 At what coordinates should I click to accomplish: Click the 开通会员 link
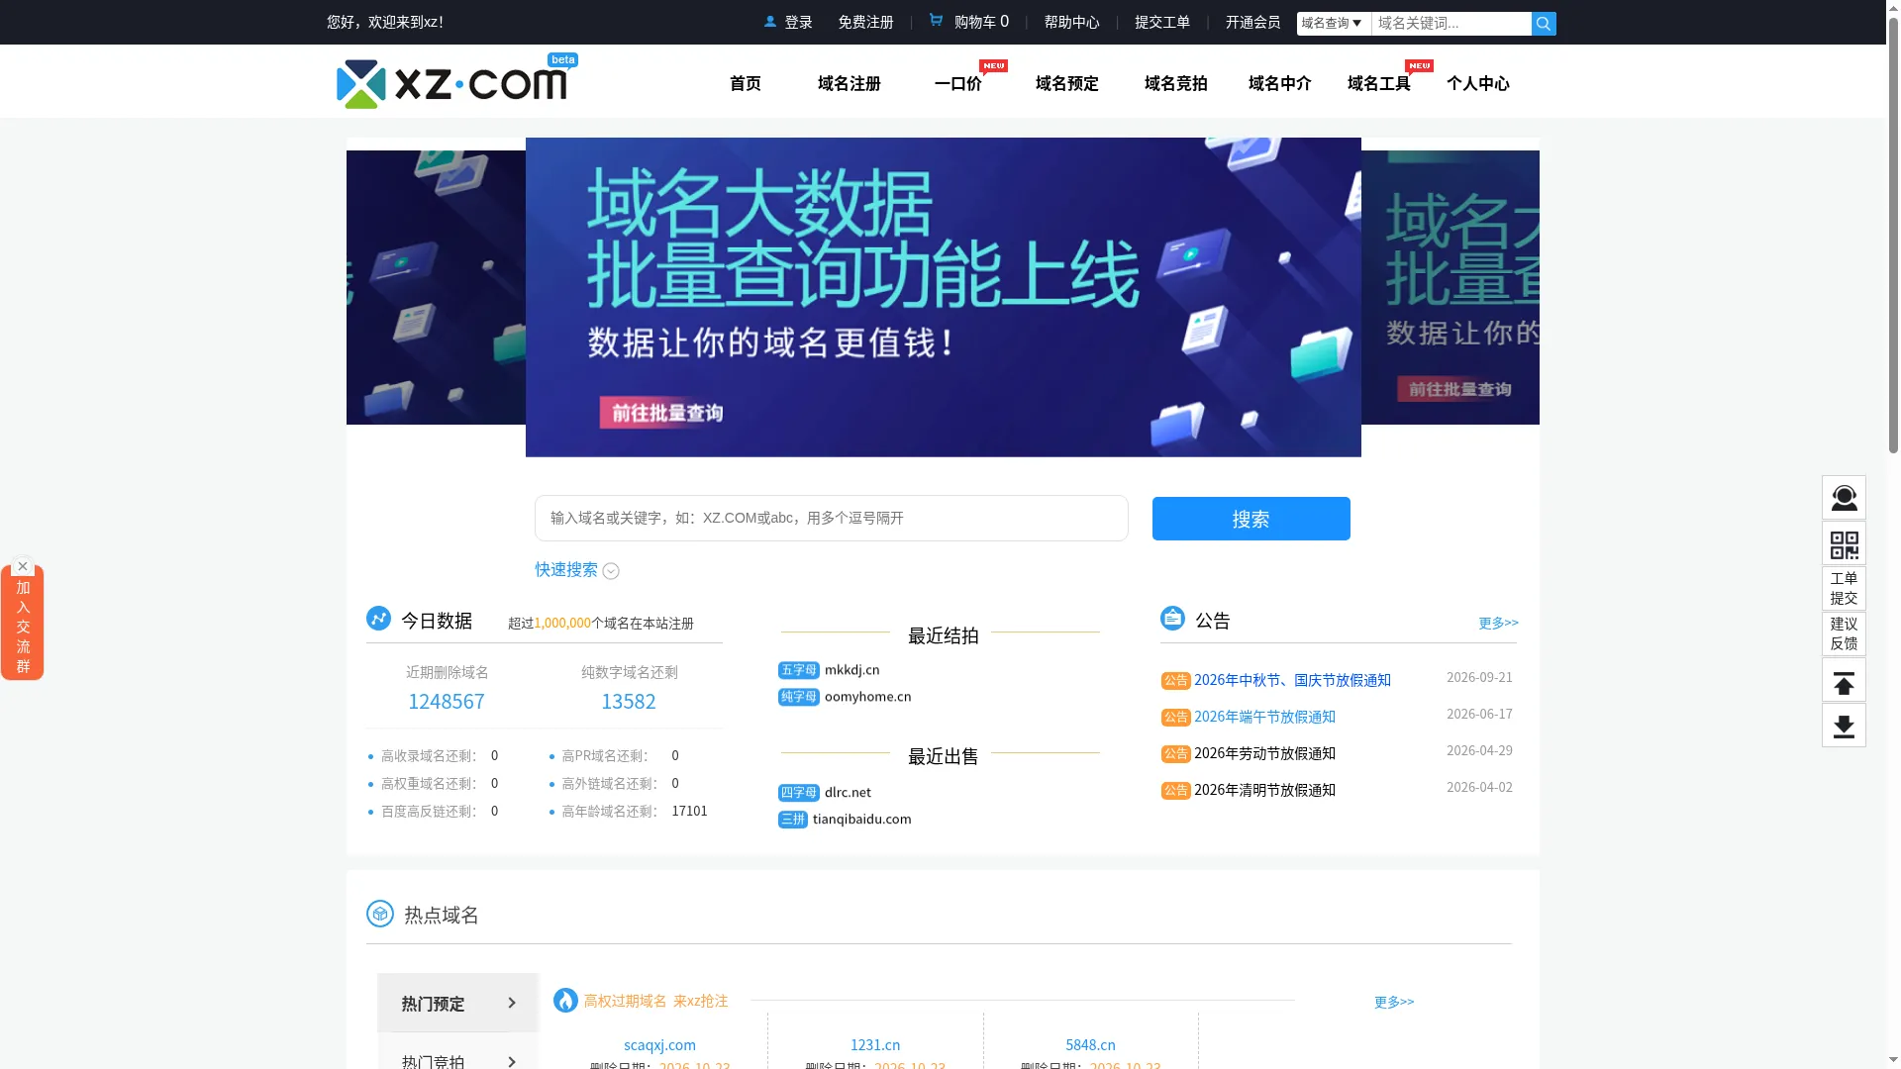(1252, 22)
